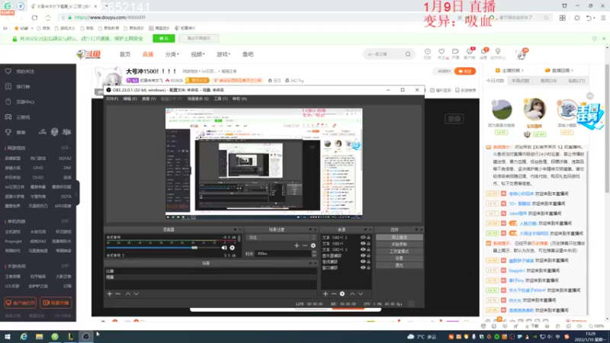
Task: Open the user avatar icon in Douyu header
Action: (522, 54)
